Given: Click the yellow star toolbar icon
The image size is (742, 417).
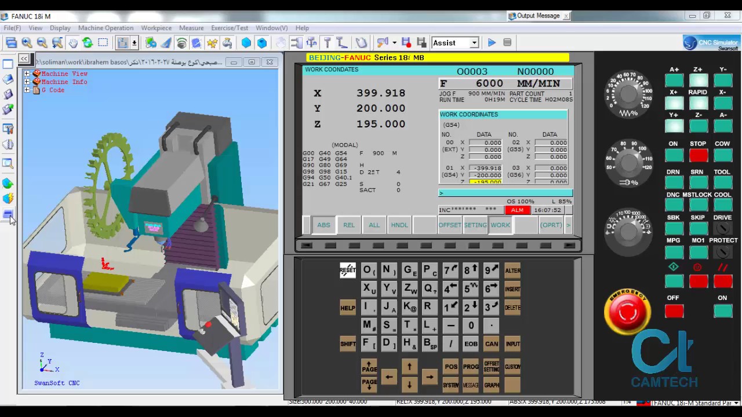Looking at the screenshot, I should click(x=212, y=43).
